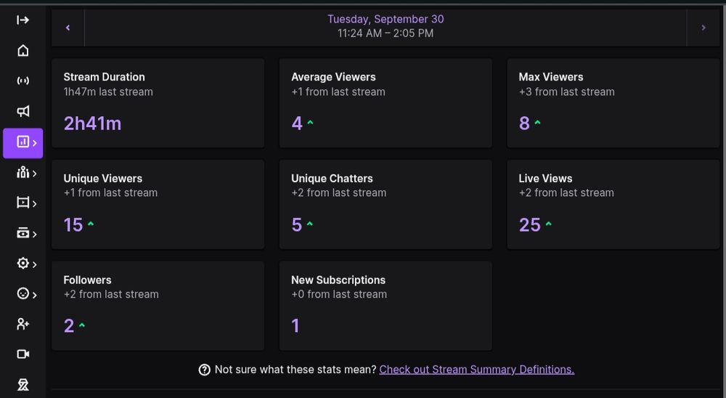Open the Content frame icon

click(23, 203)
